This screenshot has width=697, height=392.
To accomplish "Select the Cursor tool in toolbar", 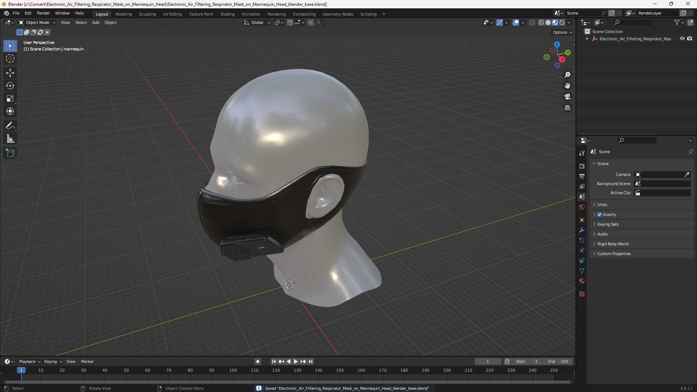I will tap(10, 58).
